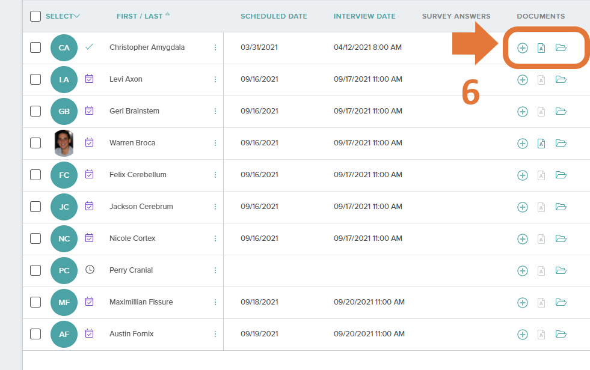
Task: Open three-dot menu for Geri Brainstem
Action: tap(215, 111)
